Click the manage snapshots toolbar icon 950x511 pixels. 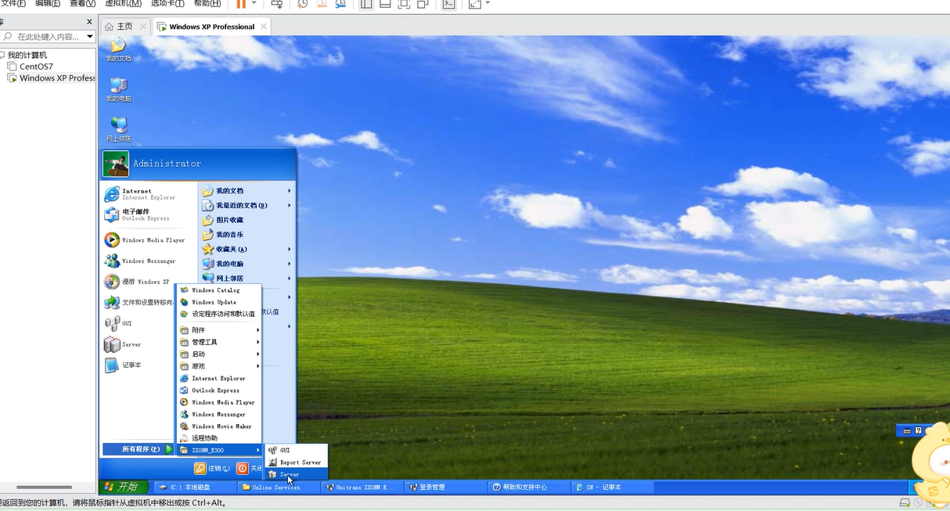pos(340,4)
